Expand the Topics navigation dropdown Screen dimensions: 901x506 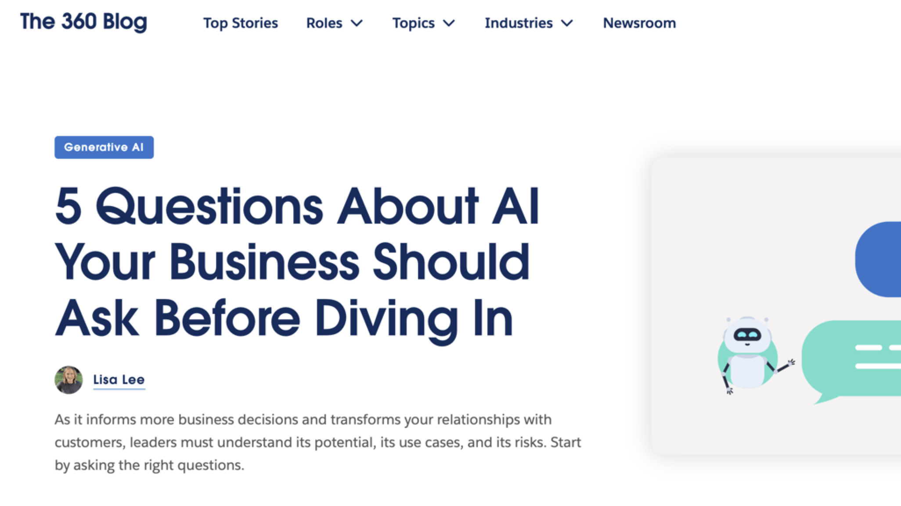click(x=424, y=23)
